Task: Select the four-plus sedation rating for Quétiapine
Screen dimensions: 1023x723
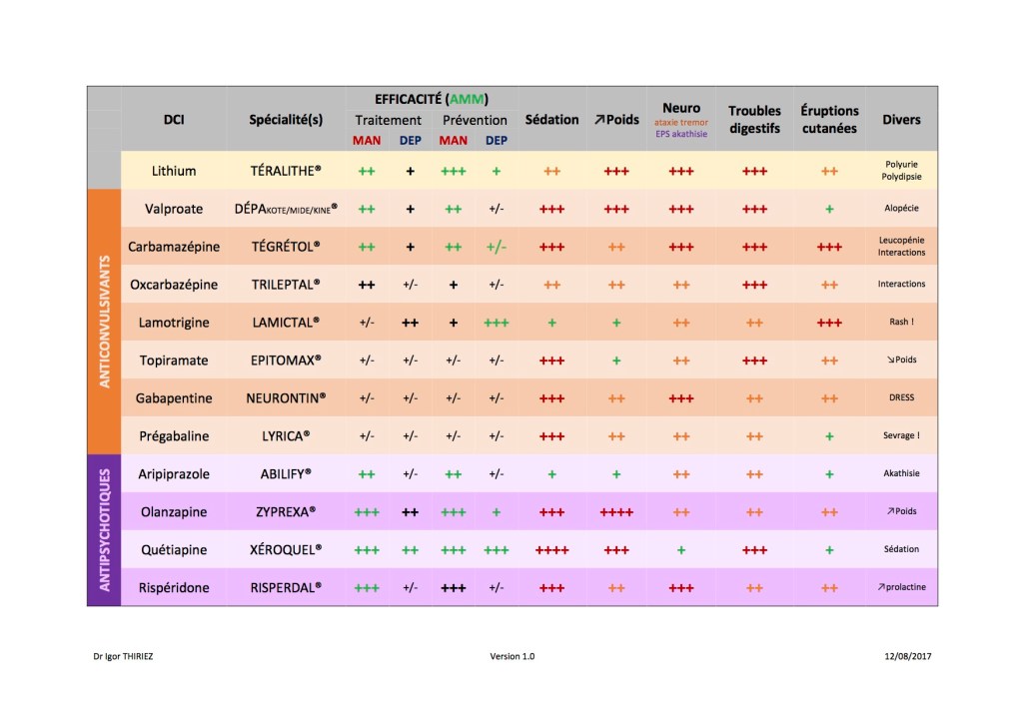Action: point(552,550)
